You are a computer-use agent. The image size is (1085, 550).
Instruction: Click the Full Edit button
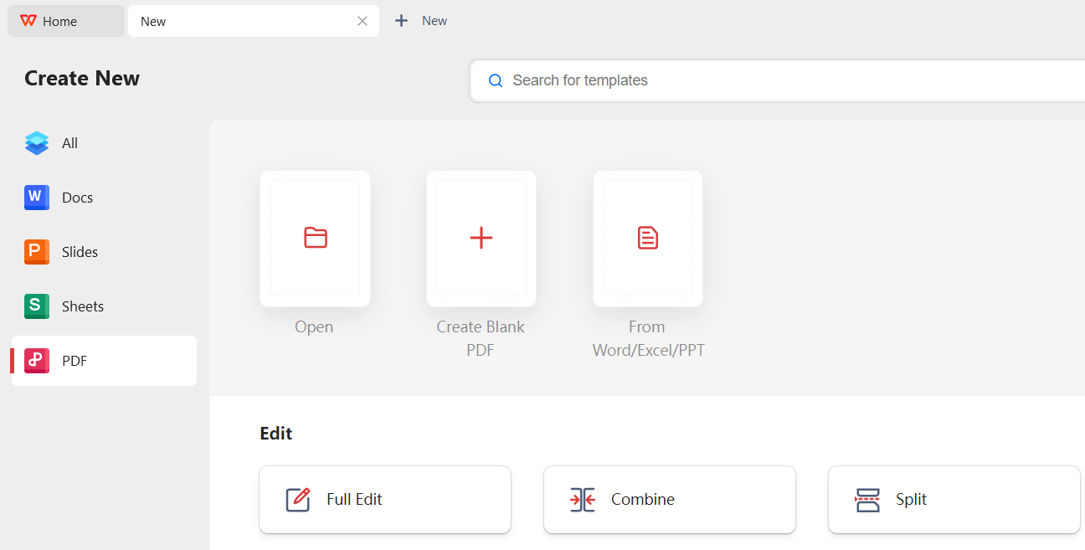pos(384,499)
